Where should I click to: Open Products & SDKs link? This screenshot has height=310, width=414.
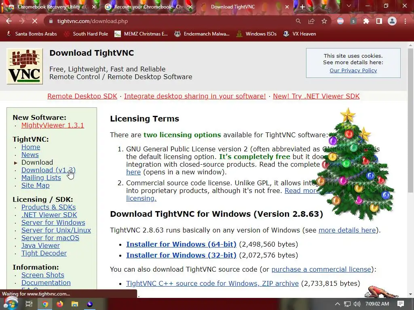(x=49, y=207)
